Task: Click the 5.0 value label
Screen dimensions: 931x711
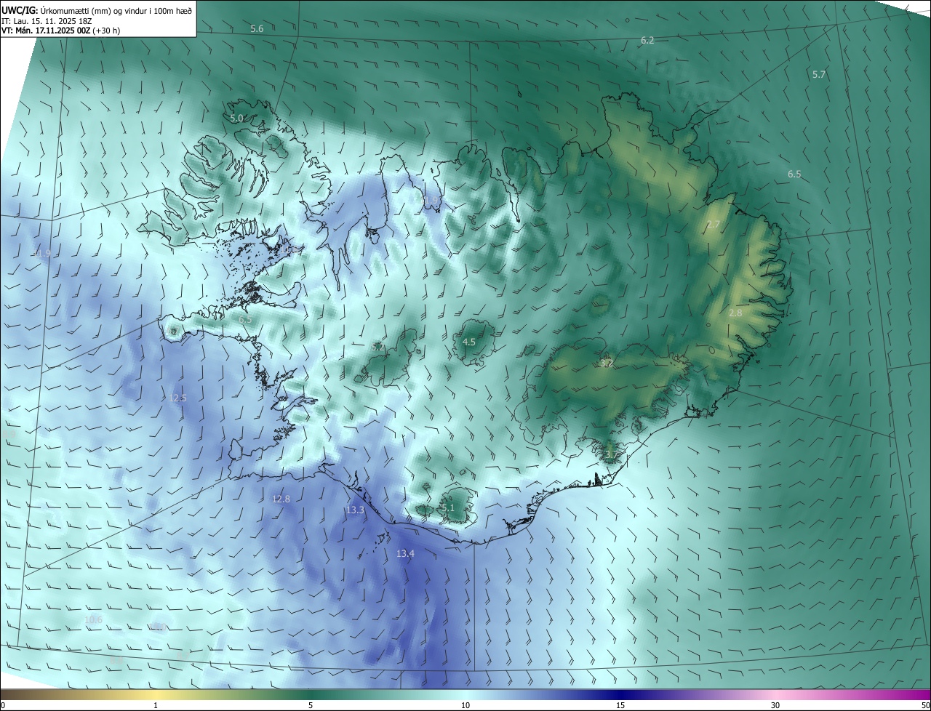Action: (236, 118)
